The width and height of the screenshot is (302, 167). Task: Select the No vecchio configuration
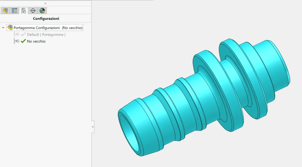(x=36, y=41)
